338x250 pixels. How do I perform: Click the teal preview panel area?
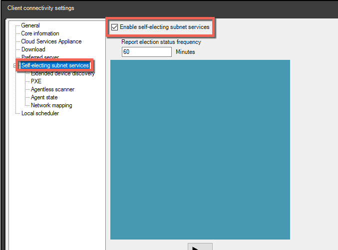tap(200, 150)
